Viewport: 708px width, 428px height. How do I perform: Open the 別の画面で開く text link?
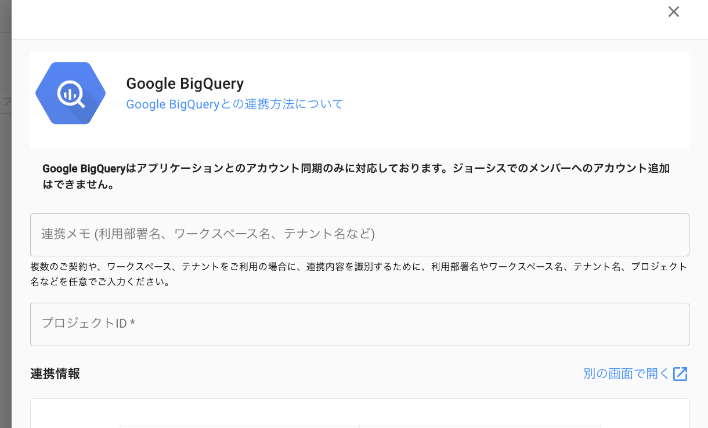click(626, 374)
